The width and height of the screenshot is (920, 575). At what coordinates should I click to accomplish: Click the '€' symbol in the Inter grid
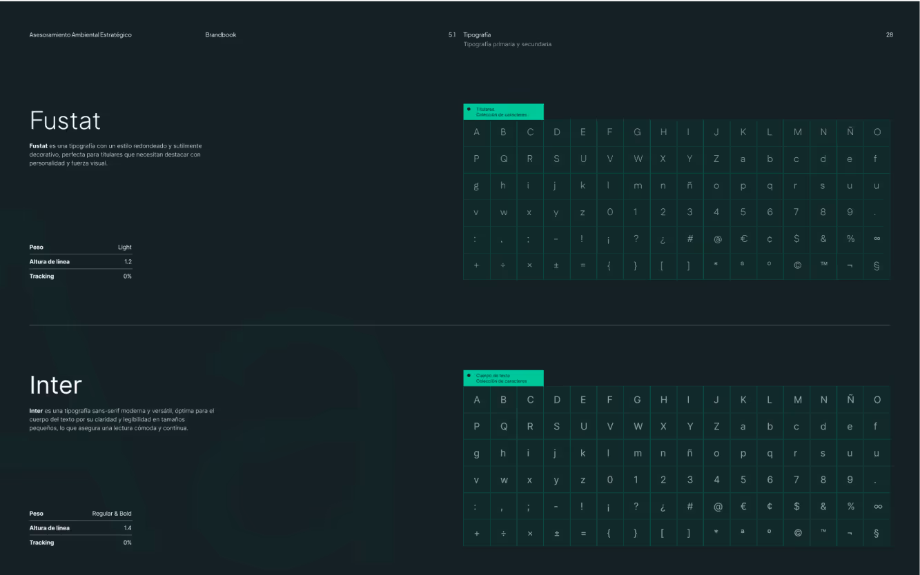pyautogui.click(x=743, y=506)
